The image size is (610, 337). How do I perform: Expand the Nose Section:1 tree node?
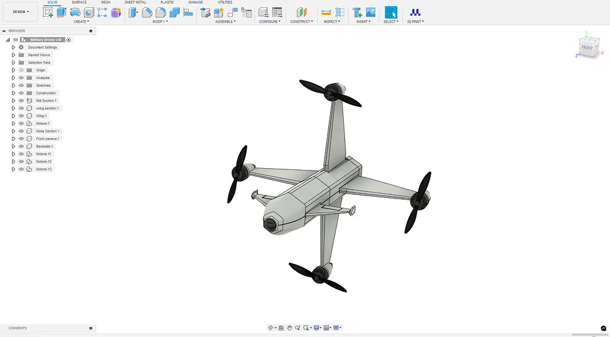coord(13,131)
